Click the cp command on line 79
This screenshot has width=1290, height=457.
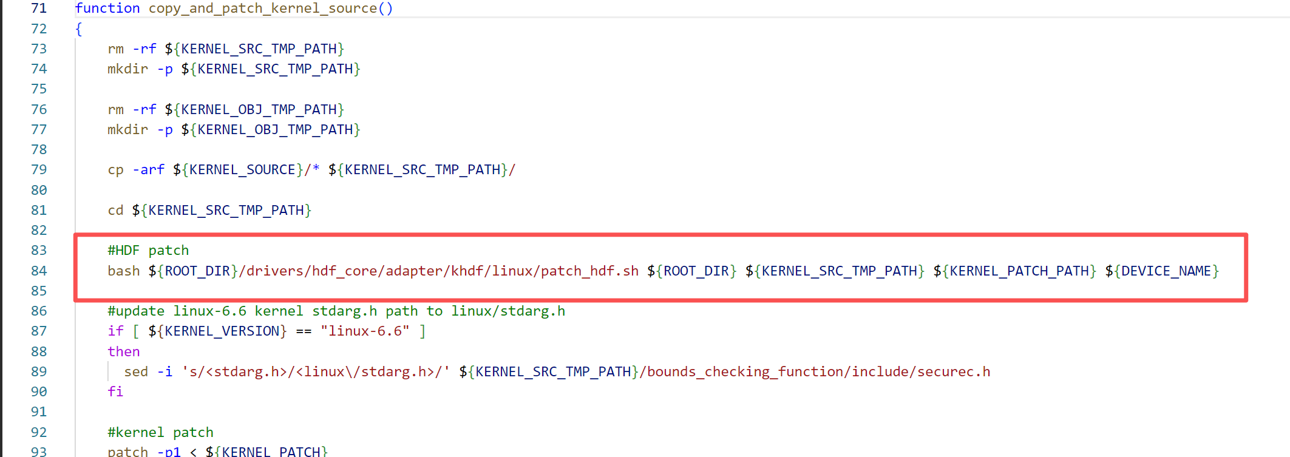115,170
